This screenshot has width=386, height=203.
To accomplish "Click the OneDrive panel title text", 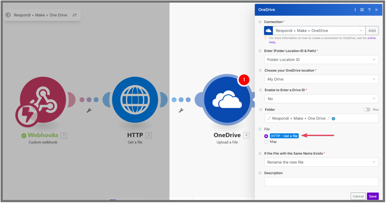I will 267,10.
